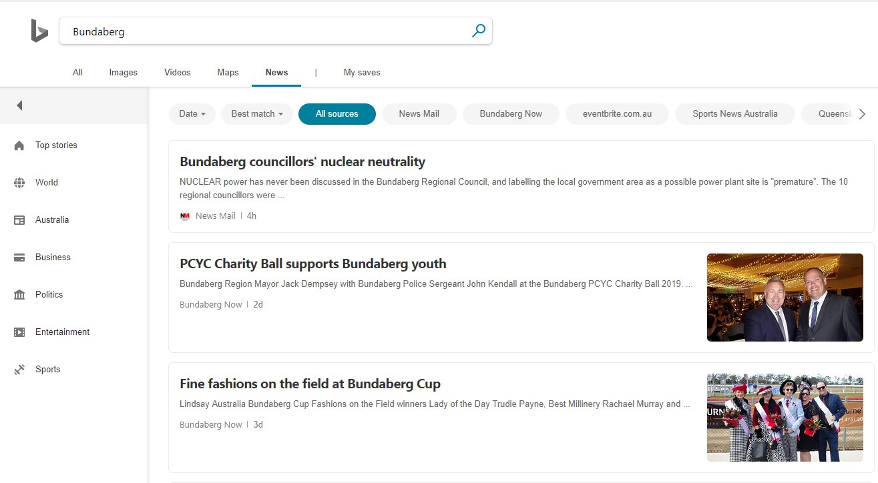Click the PCYC Charity Ball article thumbnail
The height and width of the screenshot is (483, 878).
[x=785, y=298]
